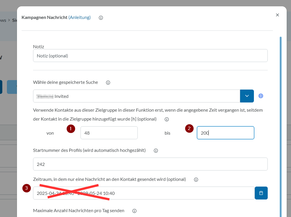Focus the 'bis' hours field showing 200

pos(225,133)
